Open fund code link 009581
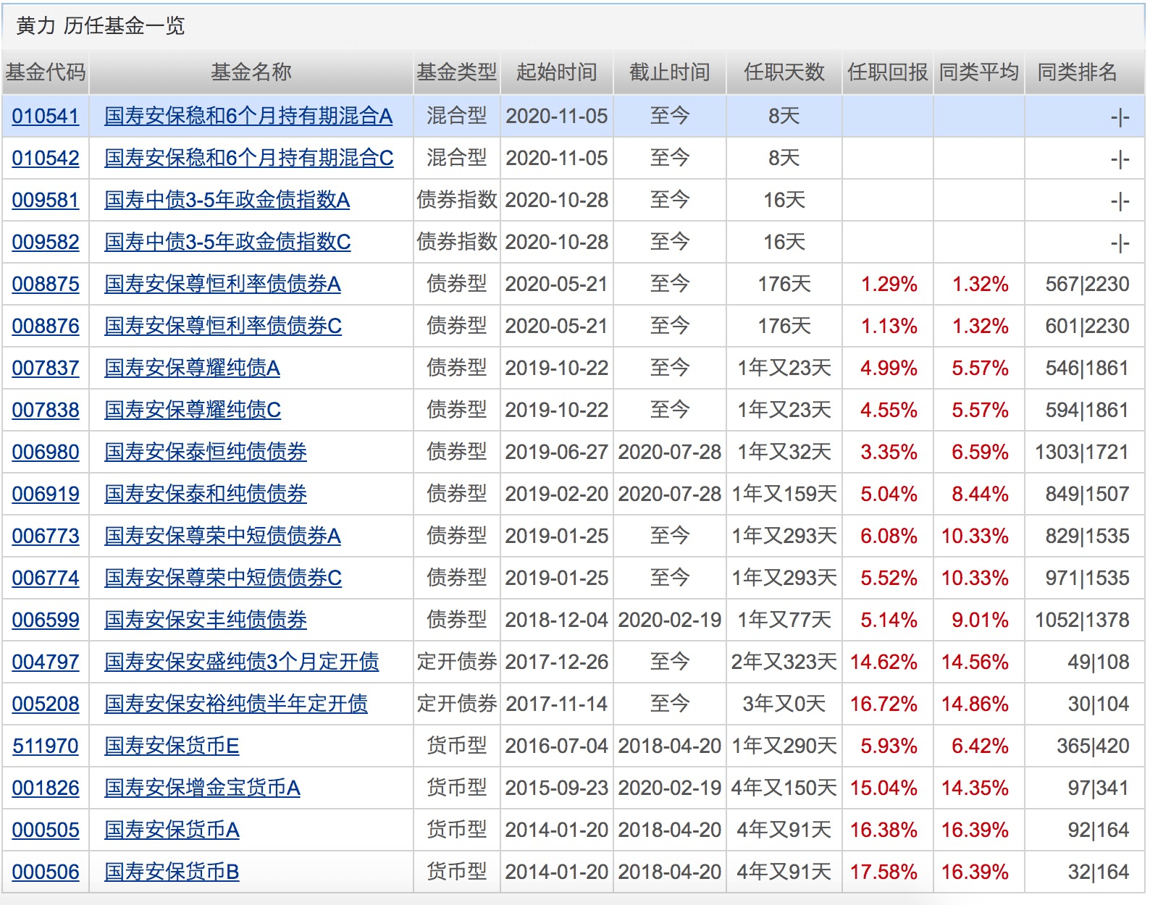 45,200
